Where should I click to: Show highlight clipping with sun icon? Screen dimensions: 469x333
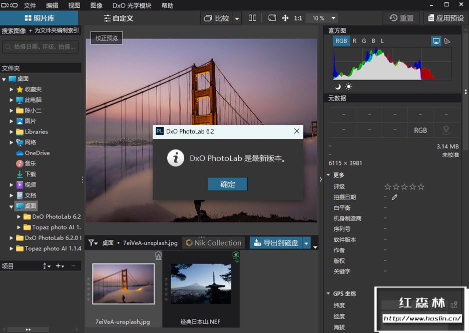click(348, 86)
